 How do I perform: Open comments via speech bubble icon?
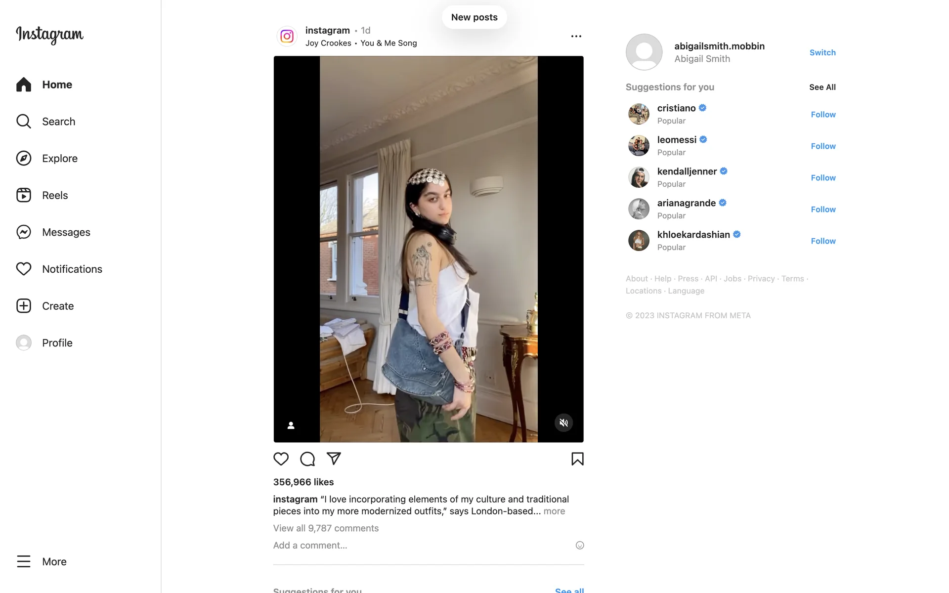307,459
